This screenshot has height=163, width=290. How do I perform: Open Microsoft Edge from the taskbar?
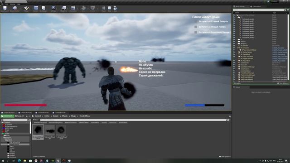(x=19, y=161)
